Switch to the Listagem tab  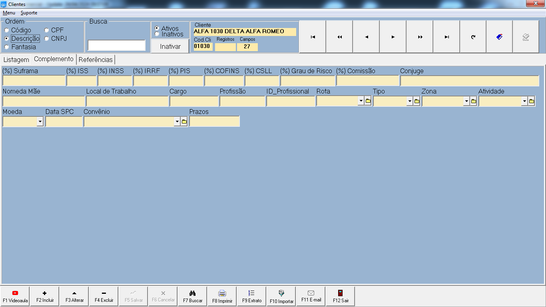(x=16, y=60)
